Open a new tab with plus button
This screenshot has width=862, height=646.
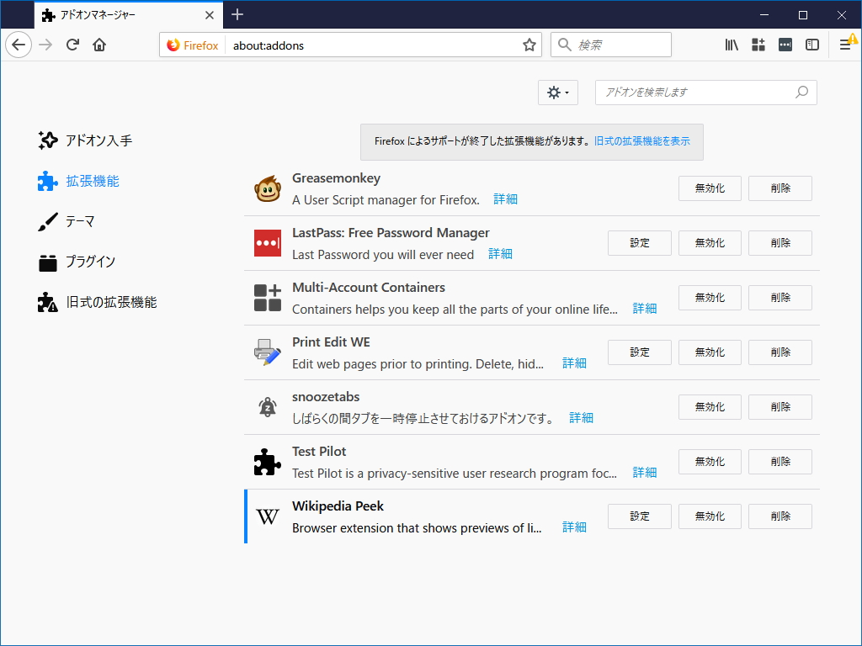point(237,15)
